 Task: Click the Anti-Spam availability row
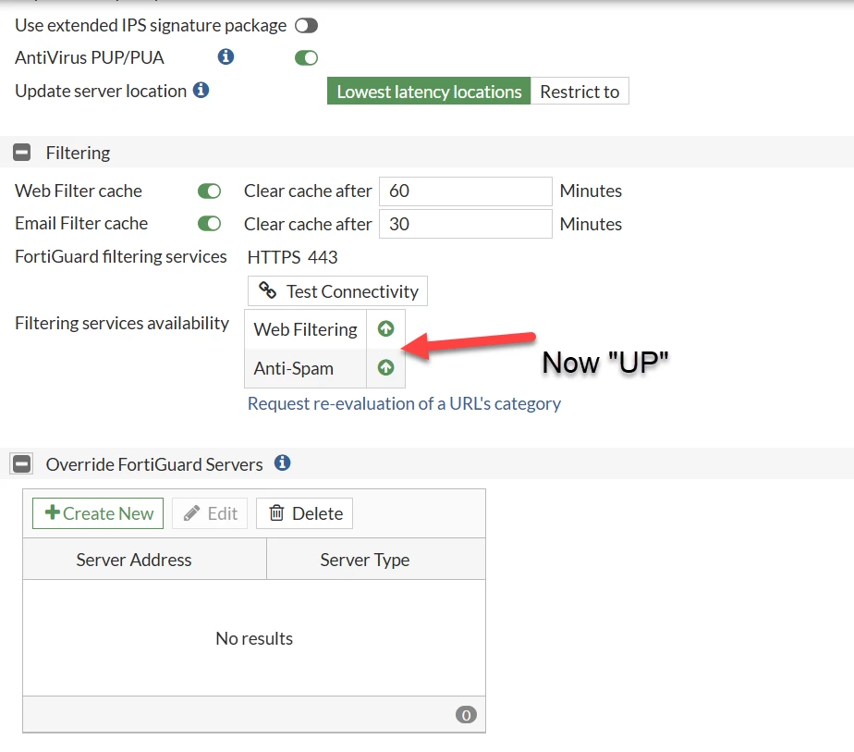click(x=324, y=368)
